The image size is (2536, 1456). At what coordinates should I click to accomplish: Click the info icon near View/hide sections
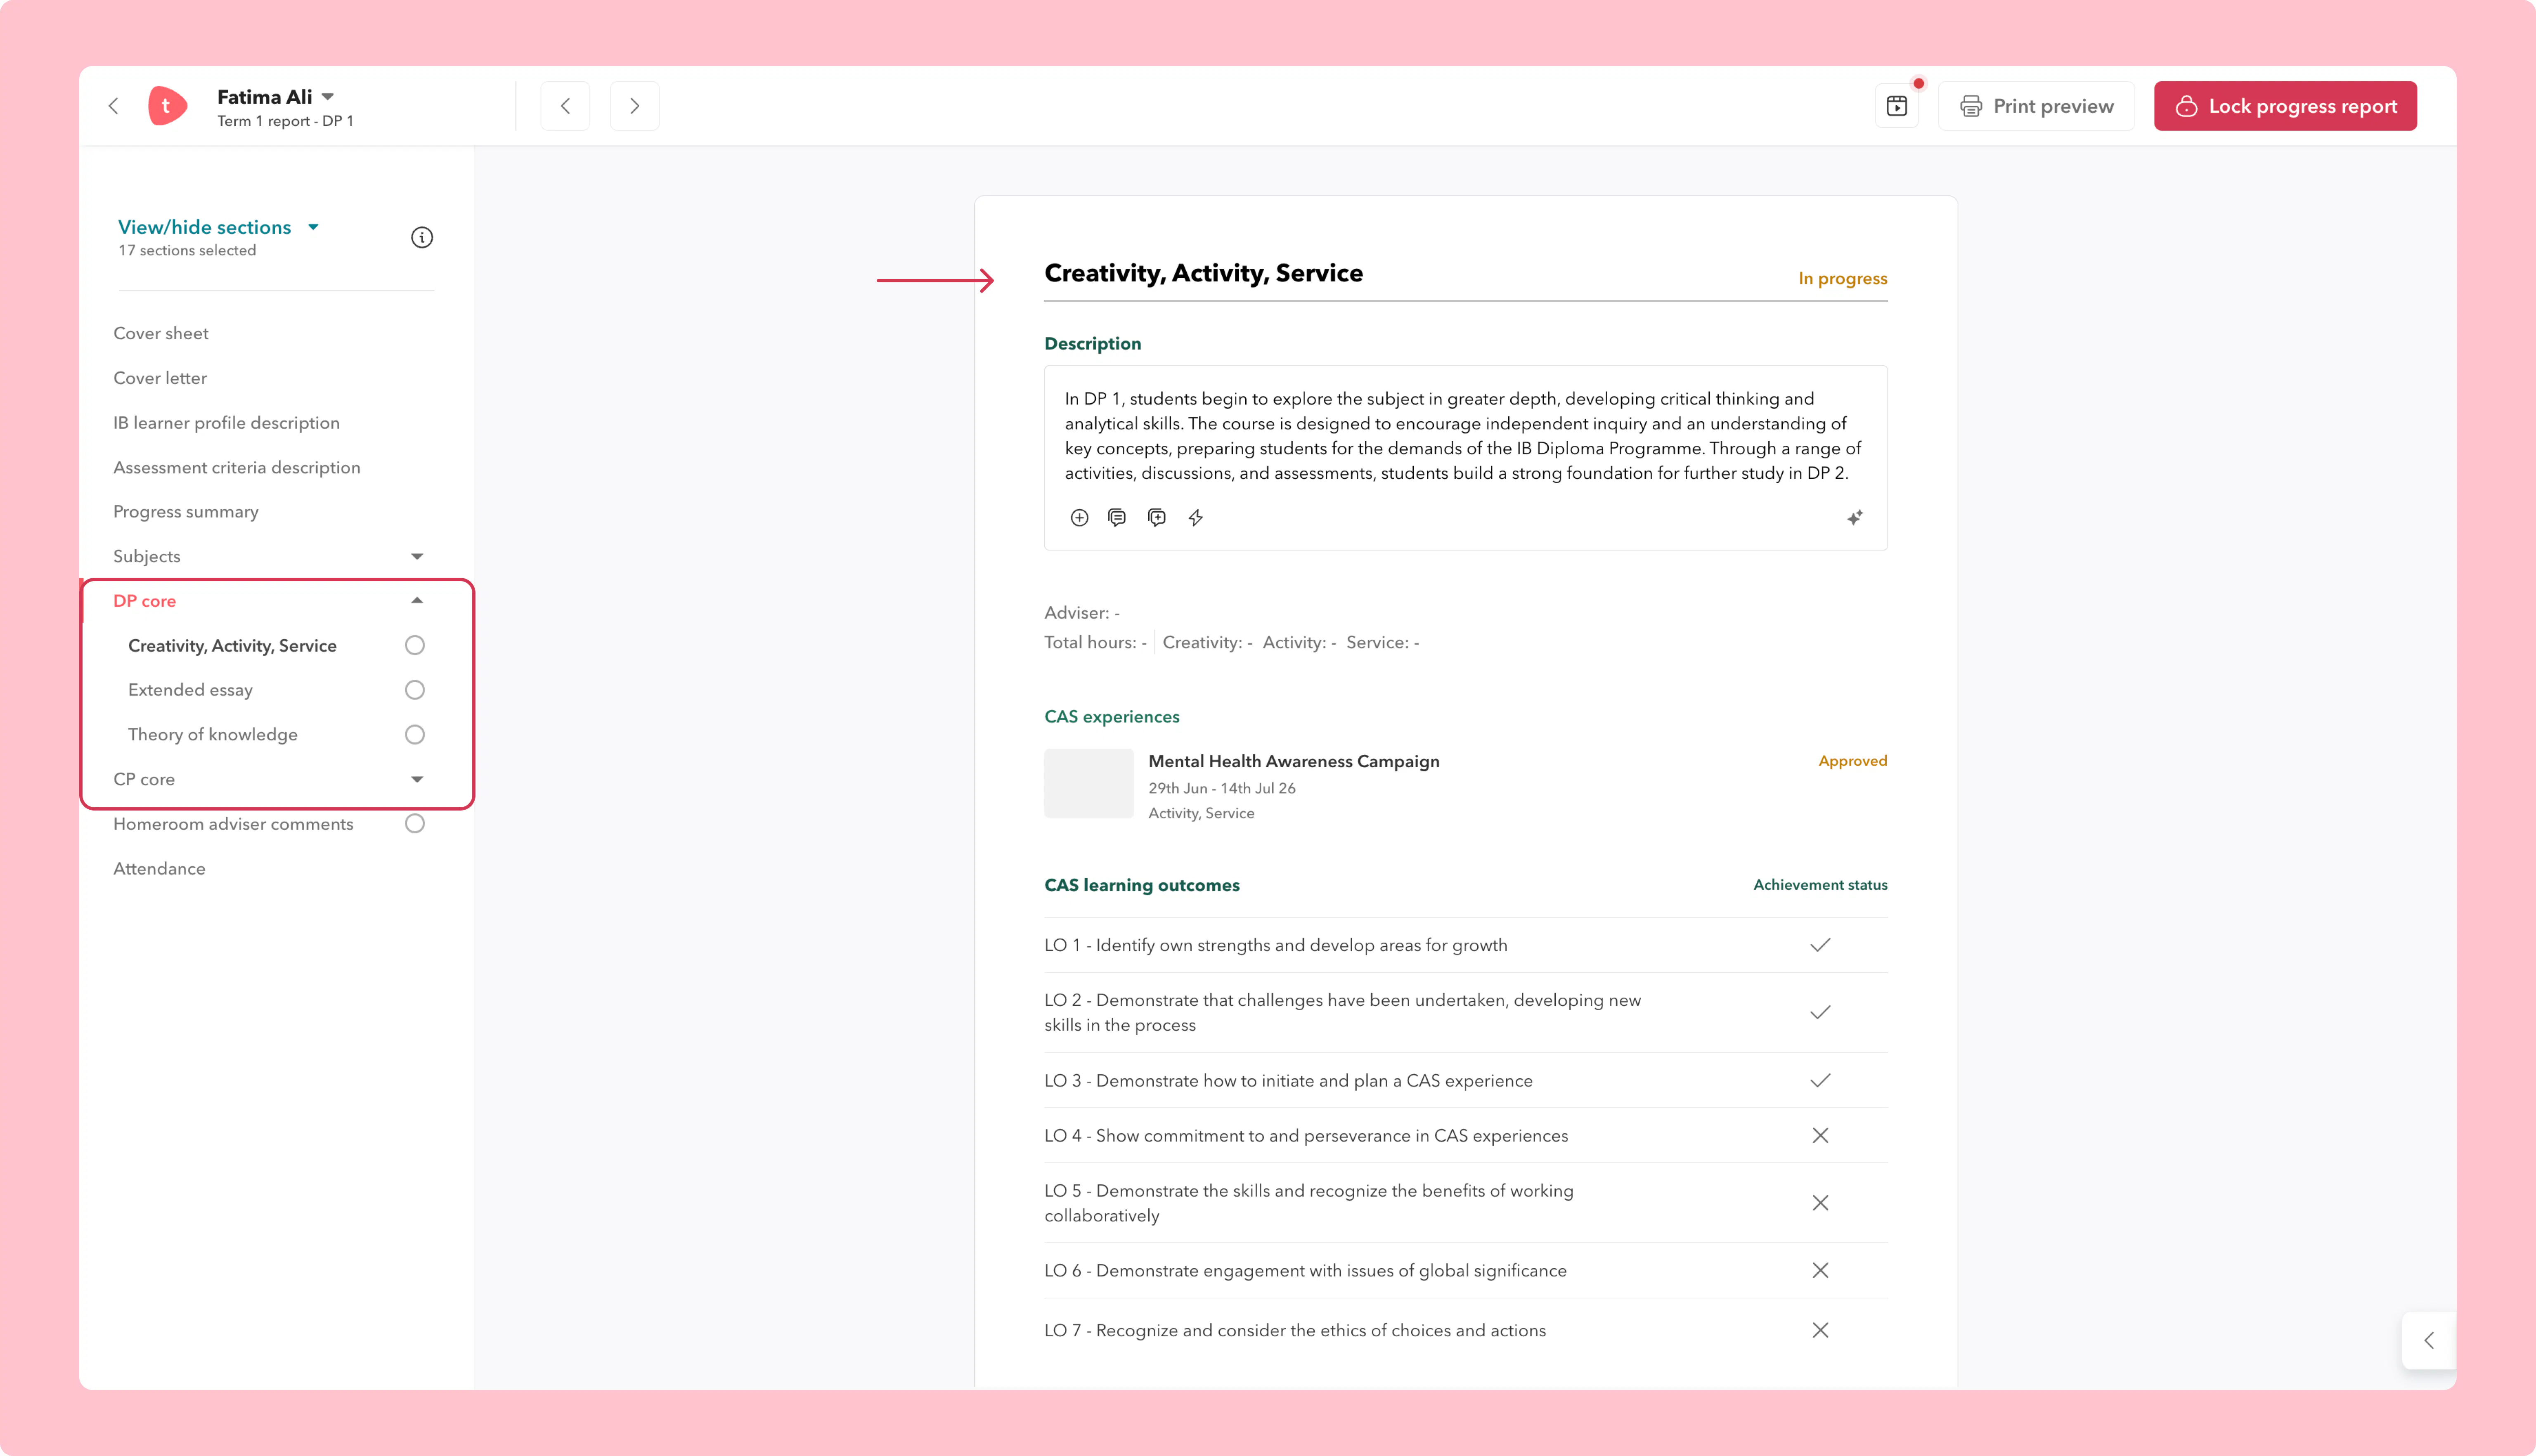pos(422,237)
